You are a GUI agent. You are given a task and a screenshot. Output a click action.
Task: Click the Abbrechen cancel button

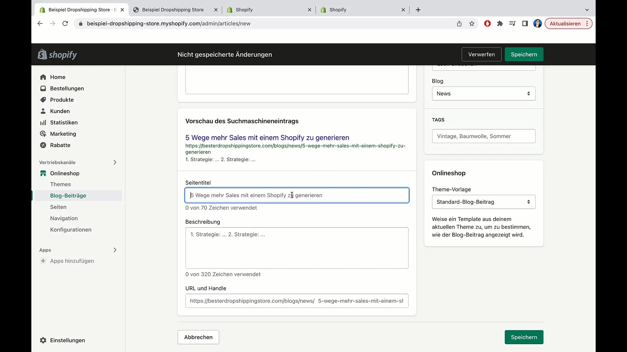point(199,337)
